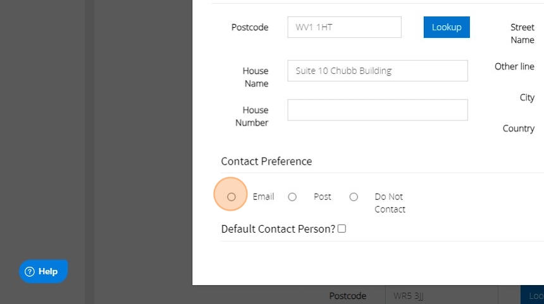Image resolution: width=544 pixels, height=304 pixels.
Task: Click the Postcode label beside WR5 3JJ
Action: pyautogui.click(x=348, y=296)
